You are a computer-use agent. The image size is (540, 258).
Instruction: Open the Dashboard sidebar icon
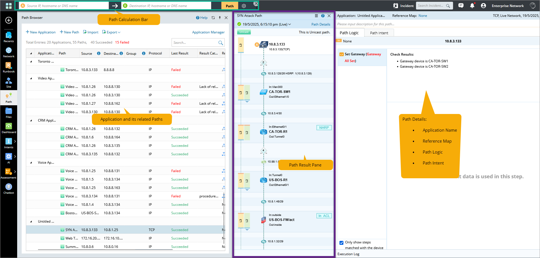8,128
